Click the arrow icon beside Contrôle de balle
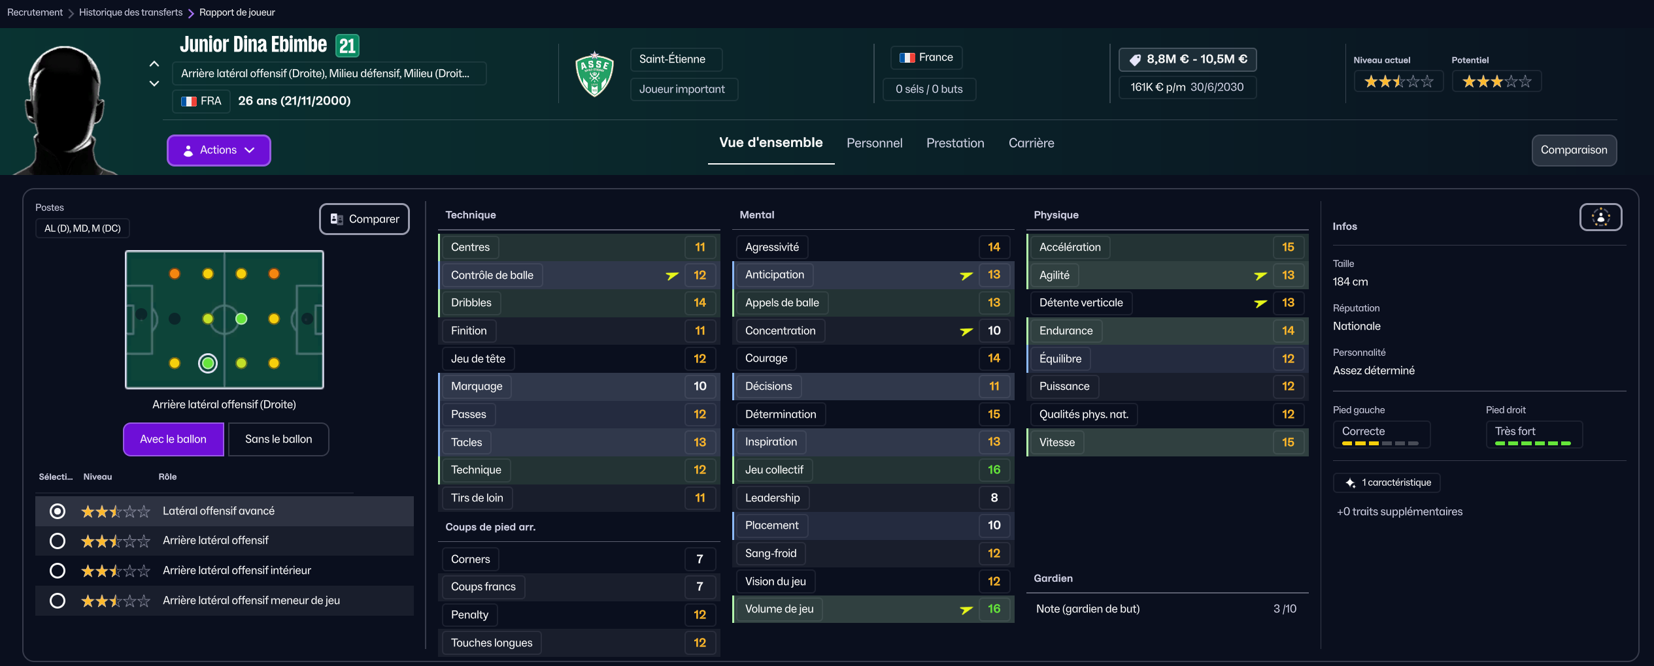This screenshot has width=1654, height=666. 672,276
